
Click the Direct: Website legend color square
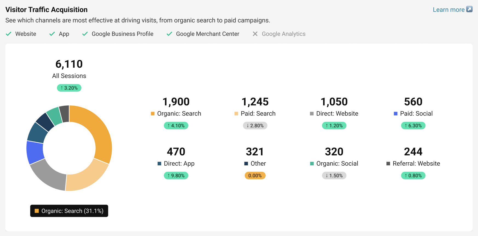(312, 114)
